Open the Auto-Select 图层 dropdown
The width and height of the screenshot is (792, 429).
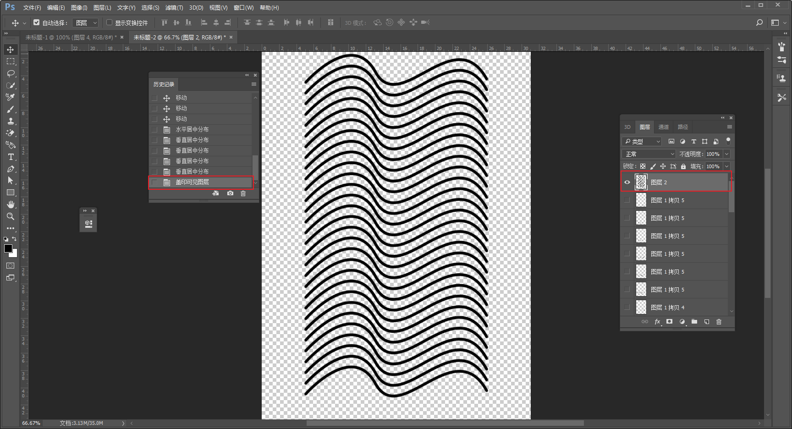coord(86,22)
